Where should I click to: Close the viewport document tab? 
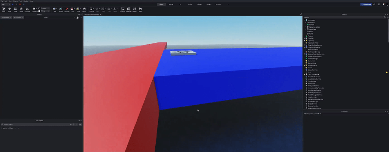click(100, 14)
